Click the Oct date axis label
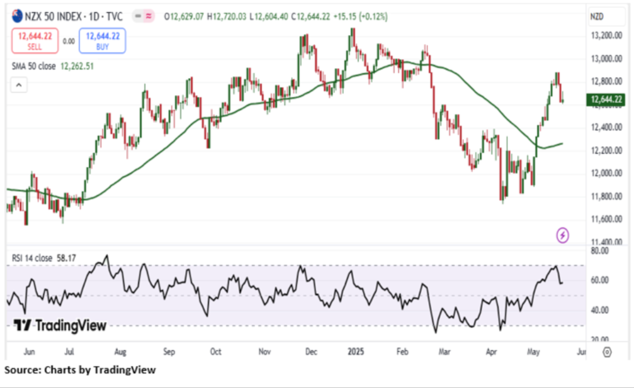The width and height of the screenshot is (634, 388). pos(215,352)
